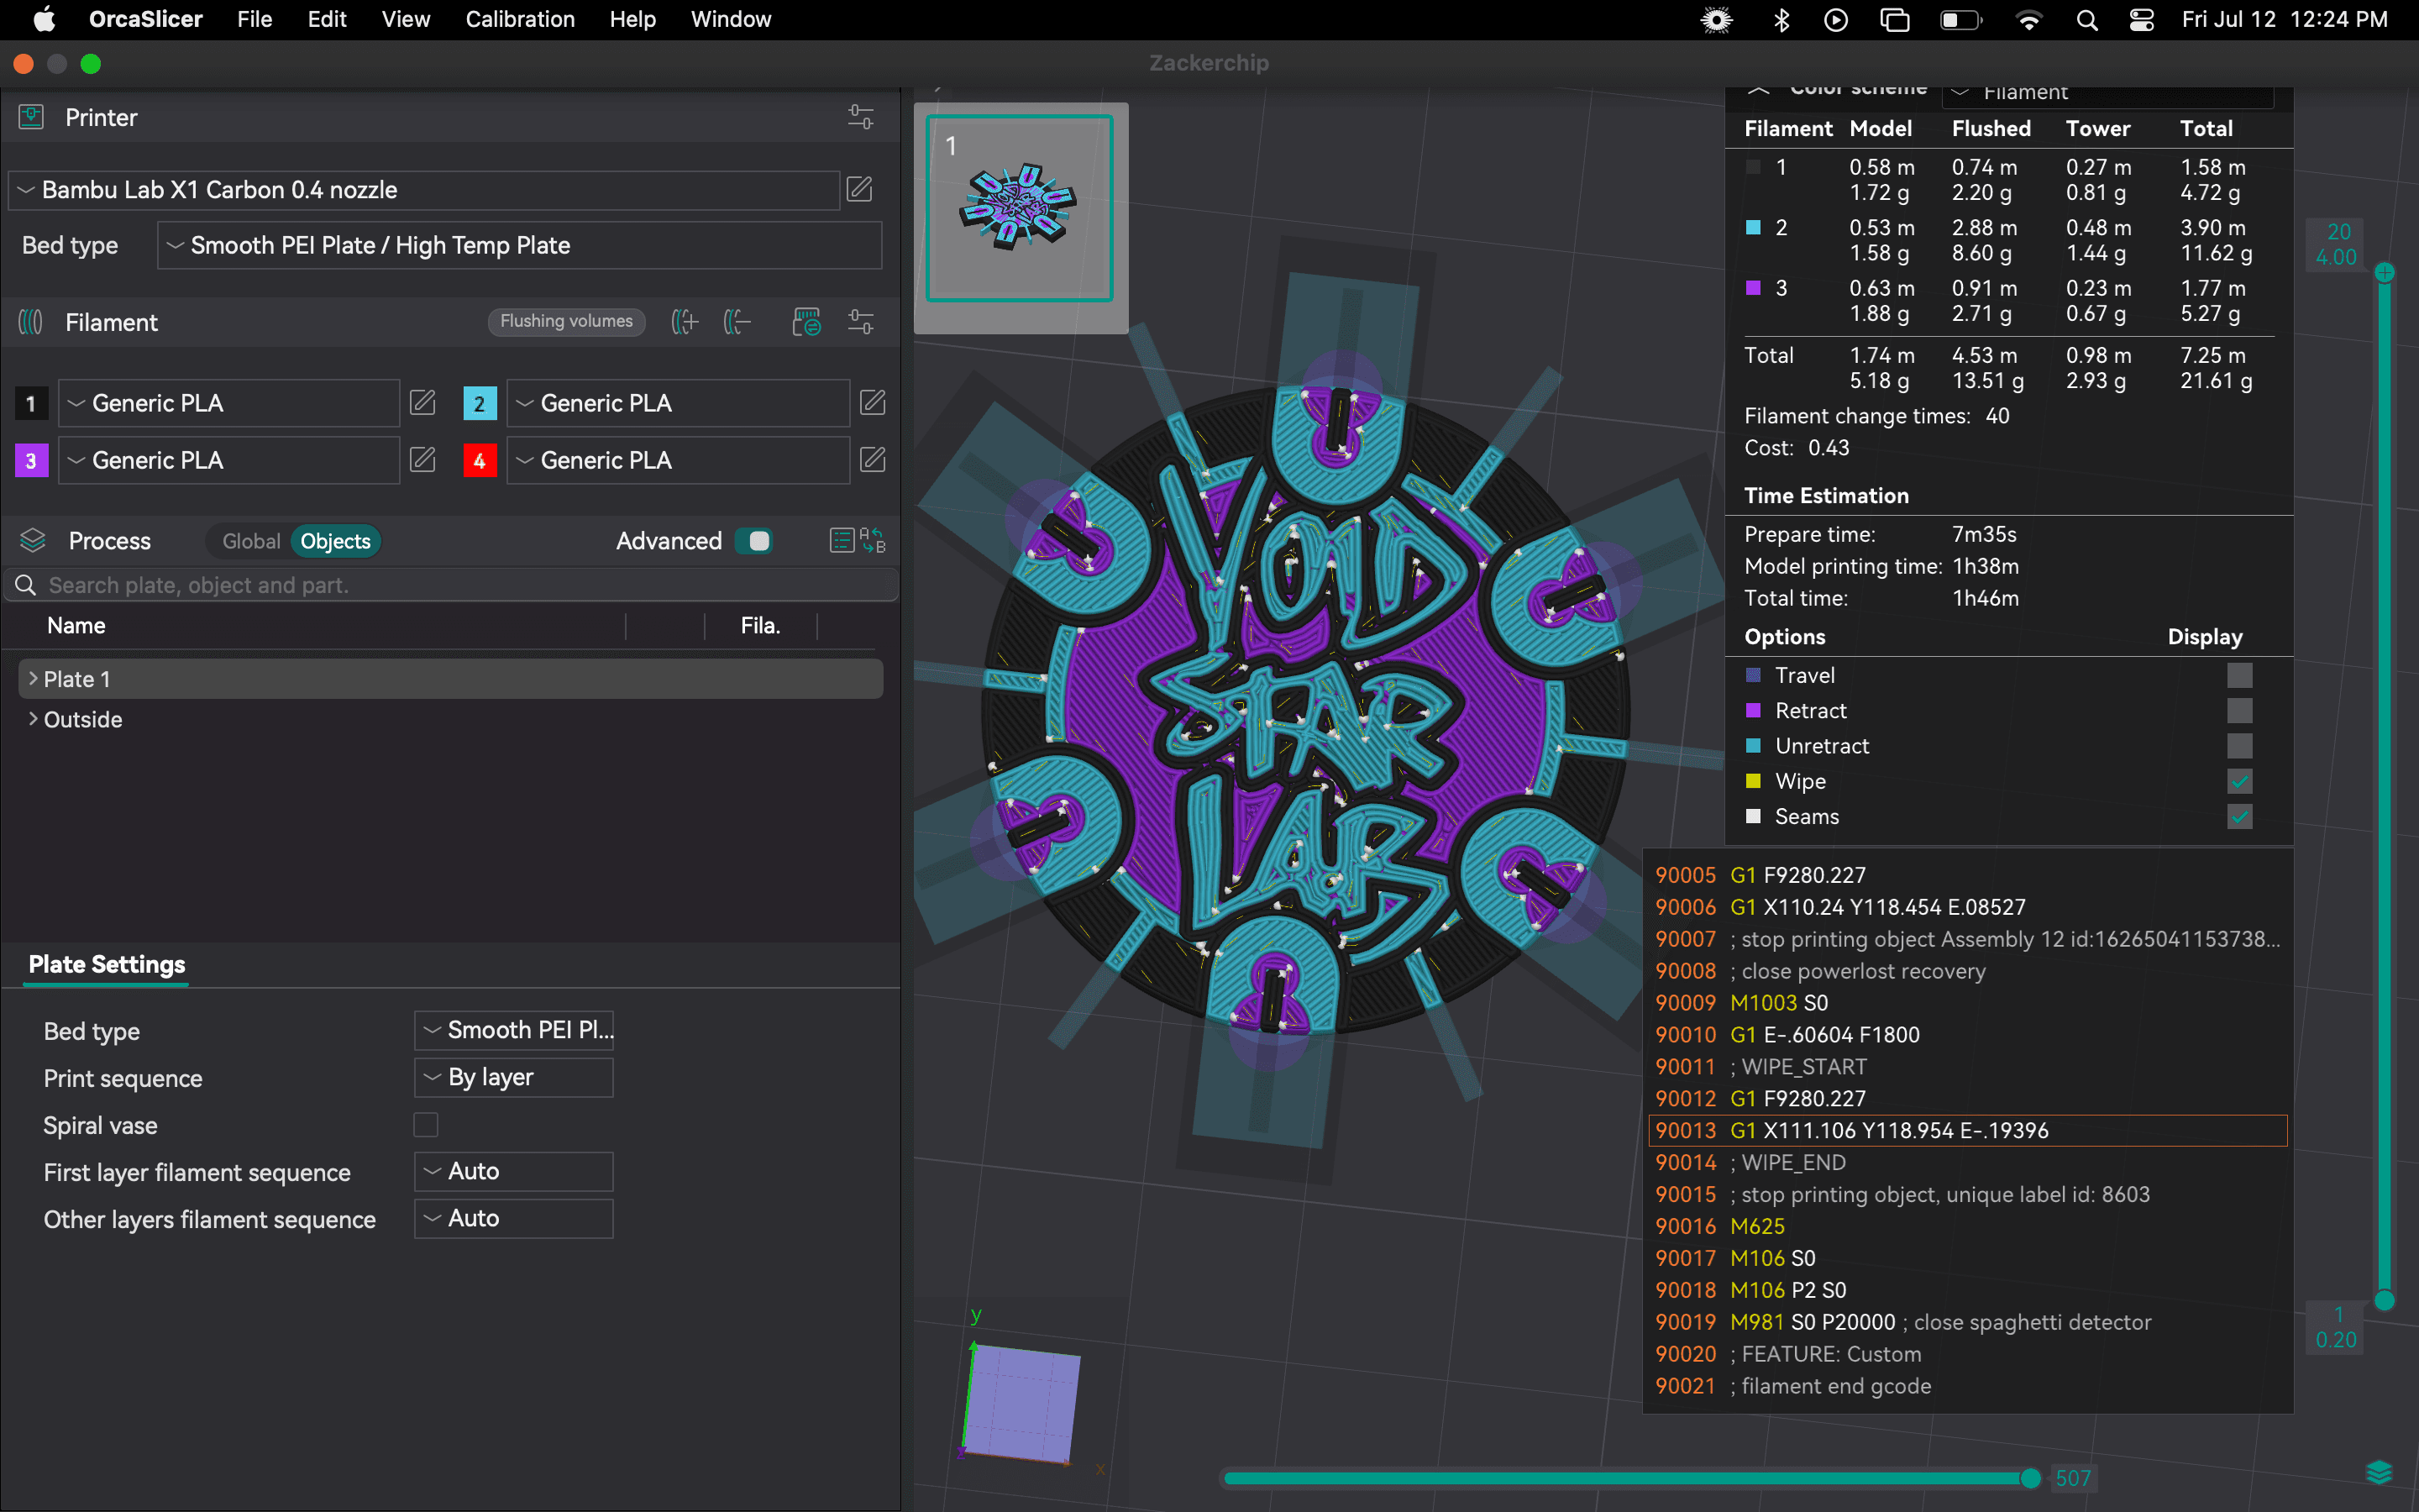Edit filament 1 Generic PLA preset

[422, 403]
